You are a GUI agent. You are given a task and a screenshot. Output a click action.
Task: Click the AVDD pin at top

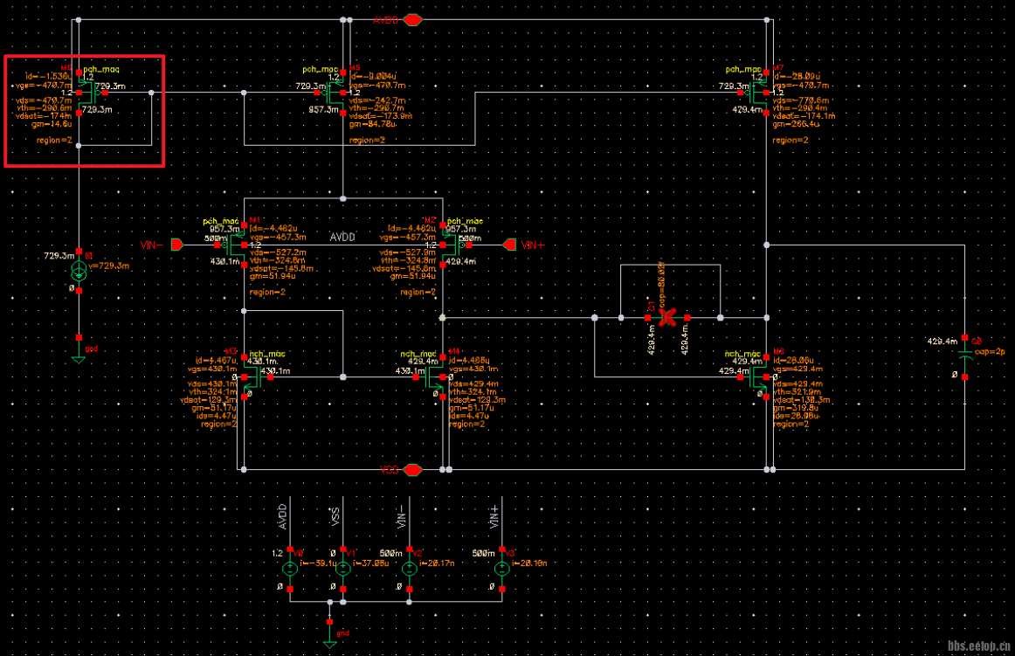pyautogui.click(x=412, y=20)
